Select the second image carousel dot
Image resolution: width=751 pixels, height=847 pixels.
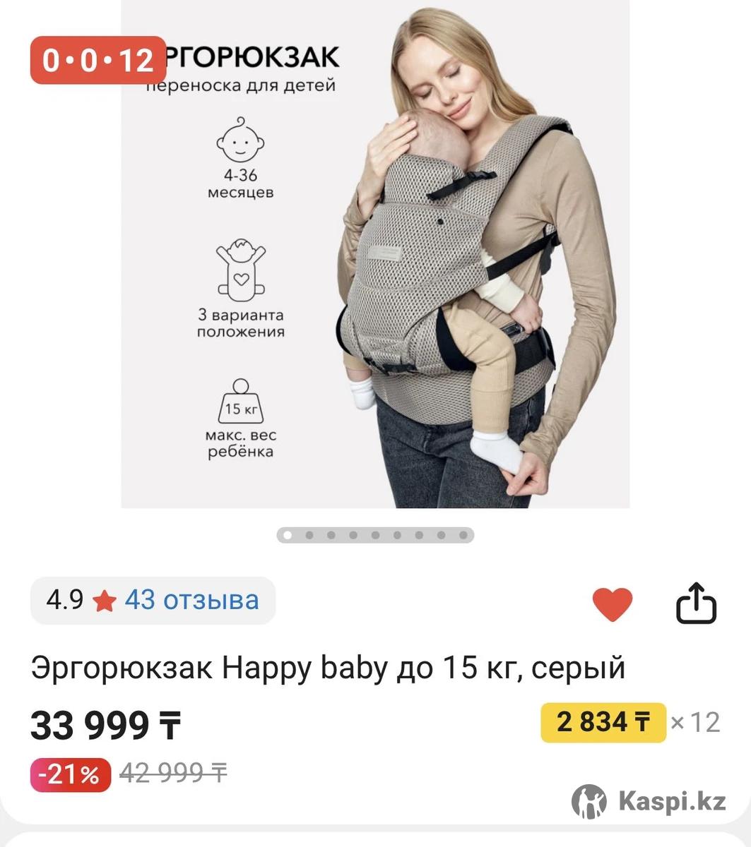coord(309,535)
